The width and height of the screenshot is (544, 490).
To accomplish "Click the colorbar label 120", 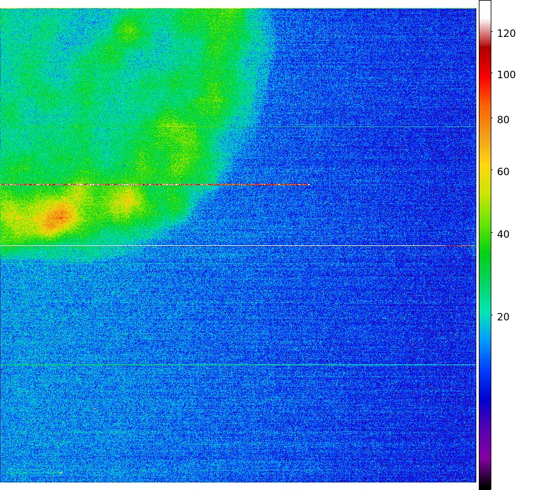I will (506, 33).
